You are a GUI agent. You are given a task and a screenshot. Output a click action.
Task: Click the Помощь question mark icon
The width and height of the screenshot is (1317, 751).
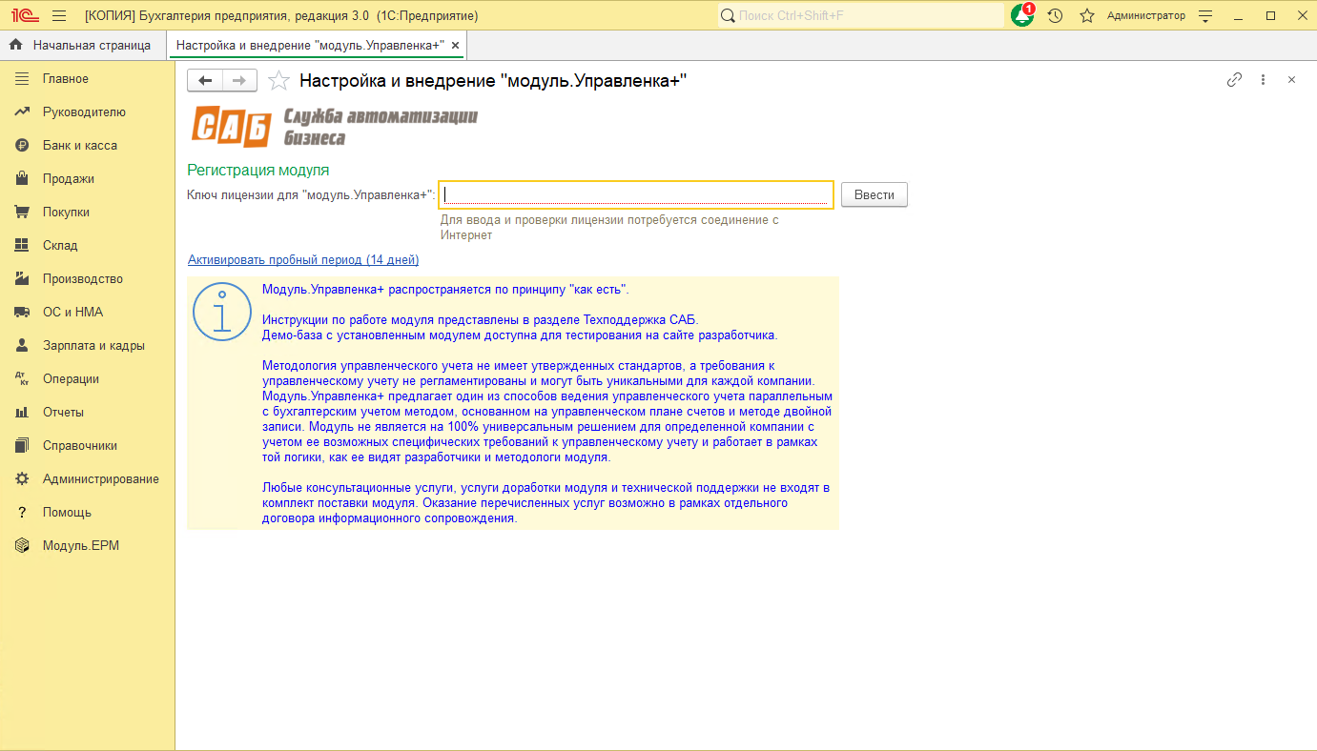tap(22, 513)
